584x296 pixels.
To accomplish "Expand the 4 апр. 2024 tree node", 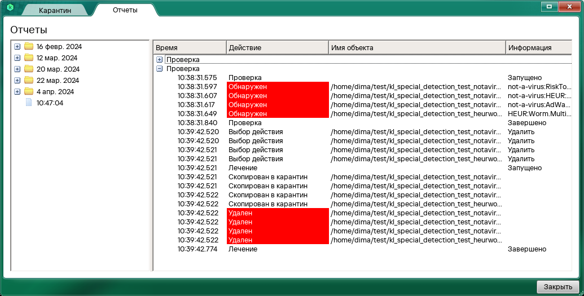I will click(17, 91).
